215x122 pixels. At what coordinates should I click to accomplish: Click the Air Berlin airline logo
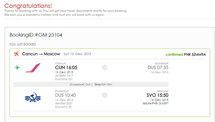33,68
